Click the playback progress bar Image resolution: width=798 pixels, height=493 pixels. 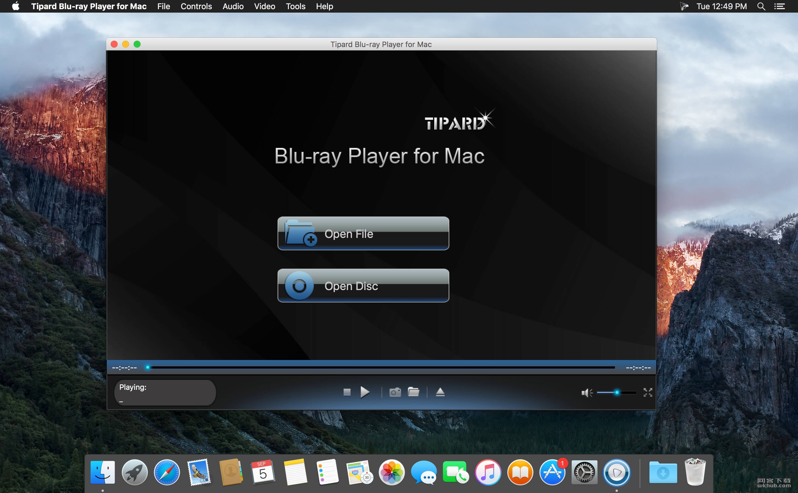[381, 367]
